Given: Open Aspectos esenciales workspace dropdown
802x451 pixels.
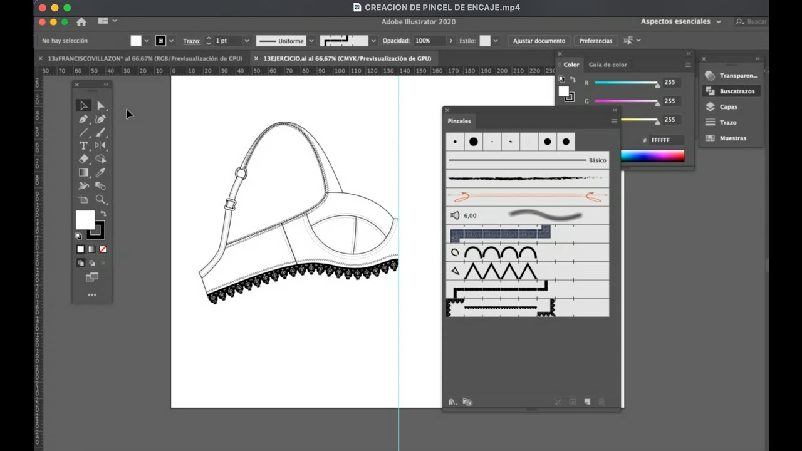Looking at the screenshot, I should (x=680, y=21).
